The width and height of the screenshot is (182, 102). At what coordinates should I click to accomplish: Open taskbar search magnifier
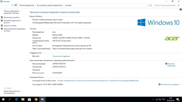(10, 99)
